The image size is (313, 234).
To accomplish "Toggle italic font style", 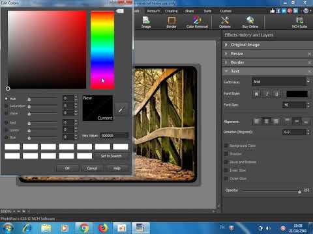I will point(267,94).
